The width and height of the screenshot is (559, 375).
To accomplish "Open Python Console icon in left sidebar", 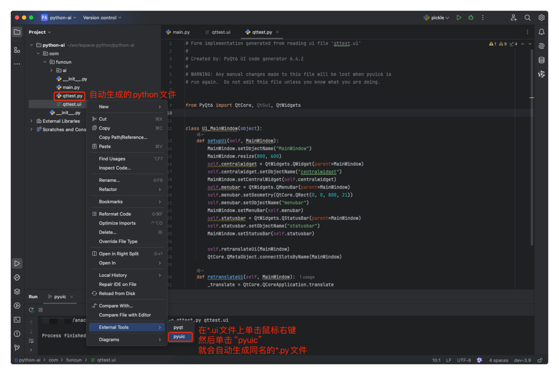I will coord(17,278).
